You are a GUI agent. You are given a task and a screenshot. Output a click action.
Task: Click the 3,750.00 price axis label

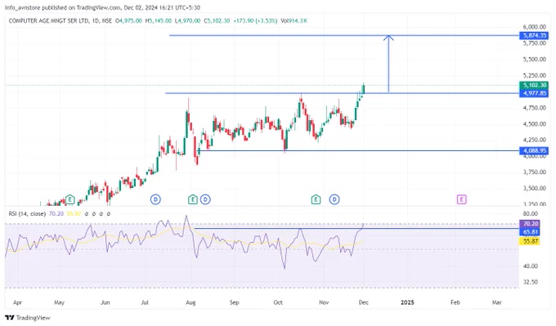pyautogui.click(x=535, y=172)
